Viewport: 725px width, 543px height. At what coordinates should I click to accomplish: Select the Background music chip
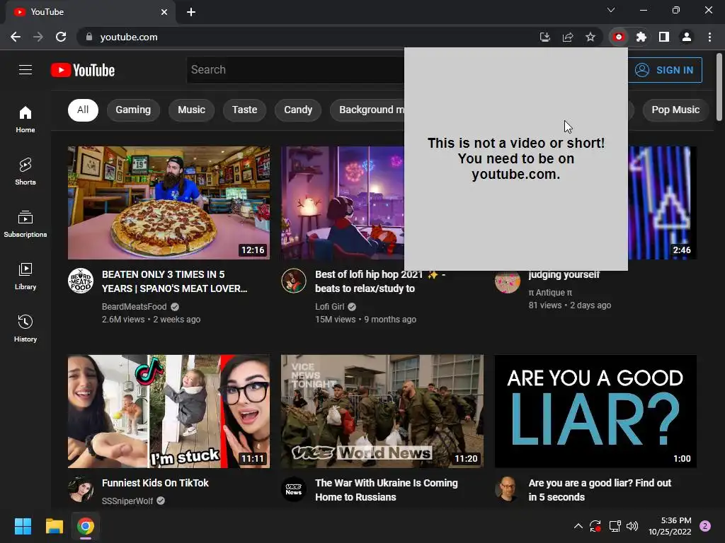[368, 110]
